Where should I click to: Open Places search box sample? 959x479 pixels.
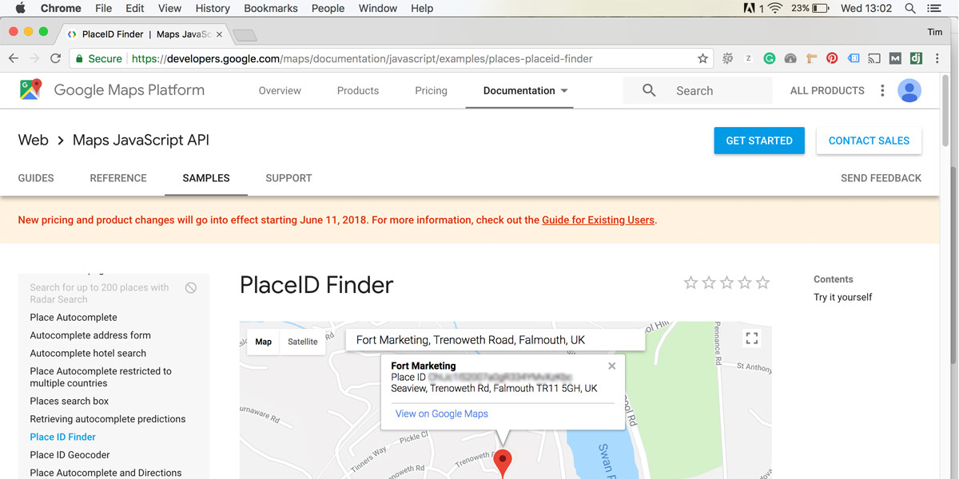coord(70,401)
